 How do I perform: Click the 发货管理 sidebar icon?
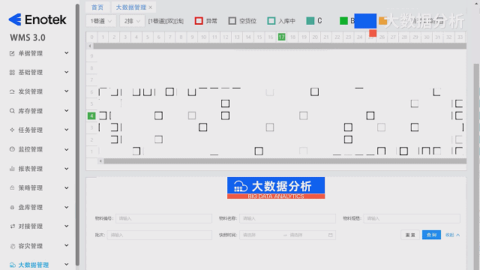click(x=12, y=91)
